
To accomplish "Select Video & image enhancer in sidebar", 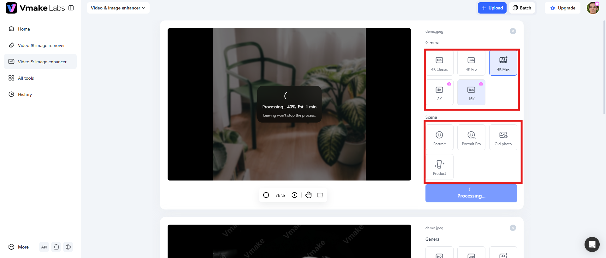I will (x=40, y=61).
